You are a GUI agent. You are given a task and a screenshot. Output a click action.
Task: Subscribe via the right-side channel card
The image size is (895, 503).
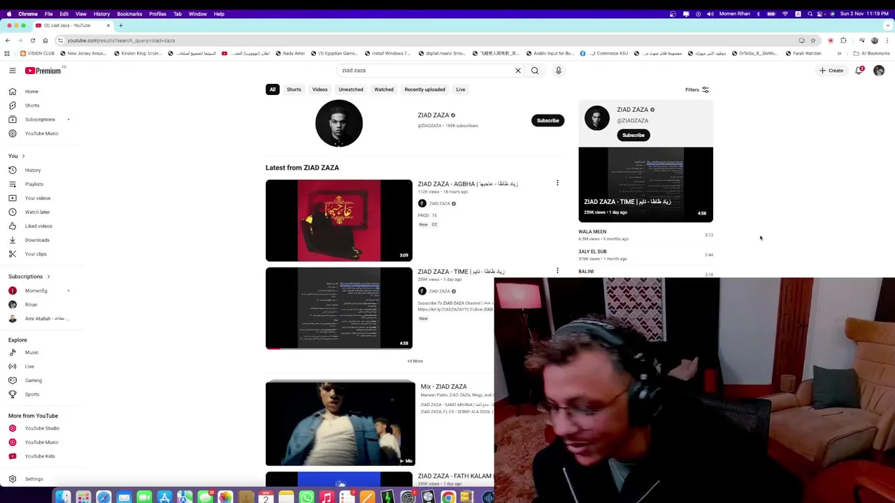[633, 135]
